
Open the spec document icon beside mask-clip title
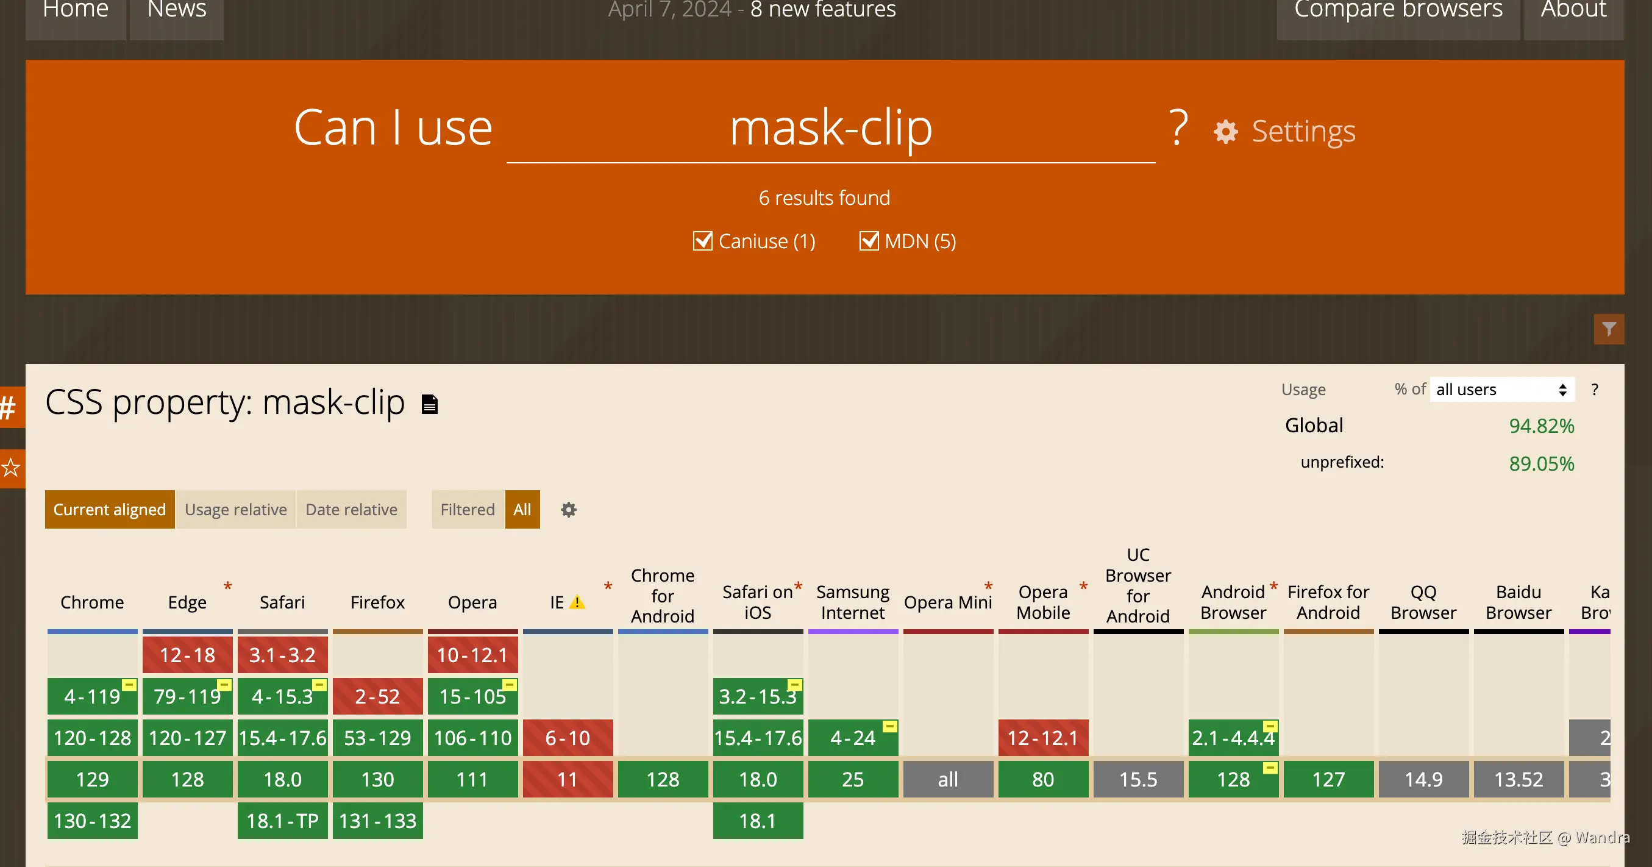(430, 404)
